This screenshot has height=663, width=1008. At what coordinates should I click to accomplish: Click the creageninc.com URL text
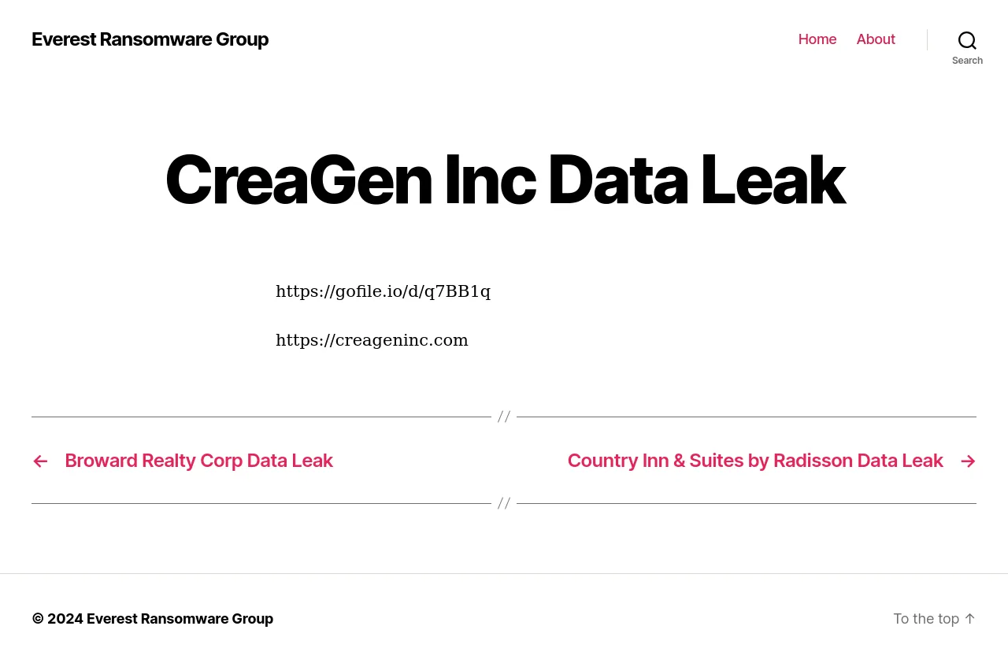click(372, 340)
